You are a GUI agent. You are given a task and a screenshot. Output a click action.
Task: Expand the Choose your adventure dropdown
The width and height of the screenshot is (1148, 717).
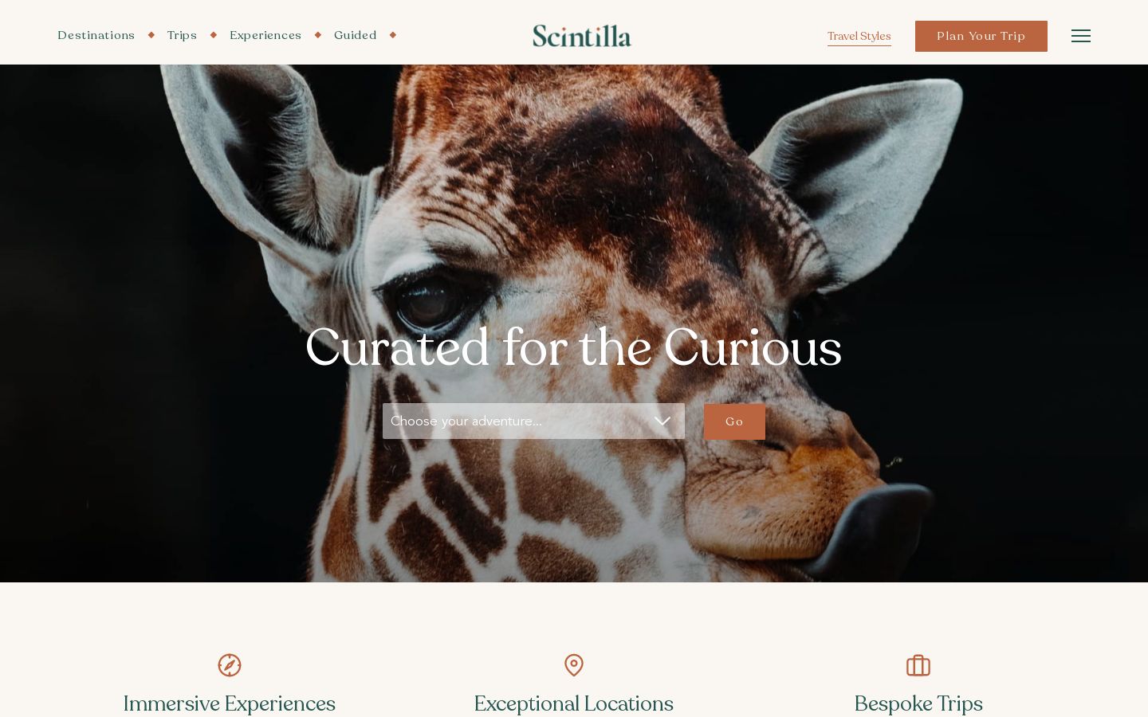pyautogui.click(x=533, y=421)
